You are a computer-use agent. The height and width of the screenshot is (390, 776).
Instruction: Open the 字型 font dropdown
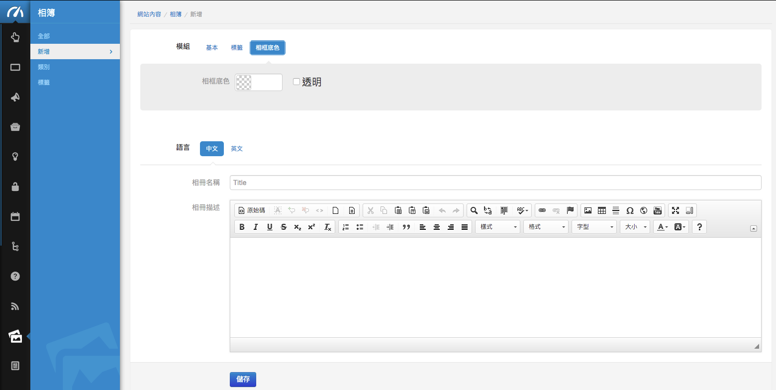click(x=594, y=227)
